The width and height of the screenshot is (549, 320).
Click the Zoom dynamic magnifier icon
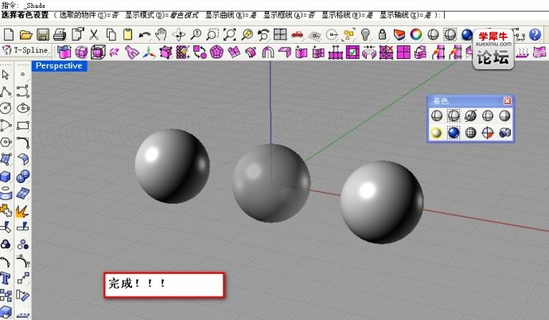(x=196, y=35)
